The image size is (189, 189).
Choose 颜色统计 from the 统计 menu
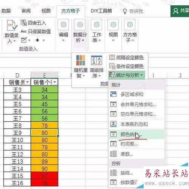pyautogui.click(x=137, y=134)
